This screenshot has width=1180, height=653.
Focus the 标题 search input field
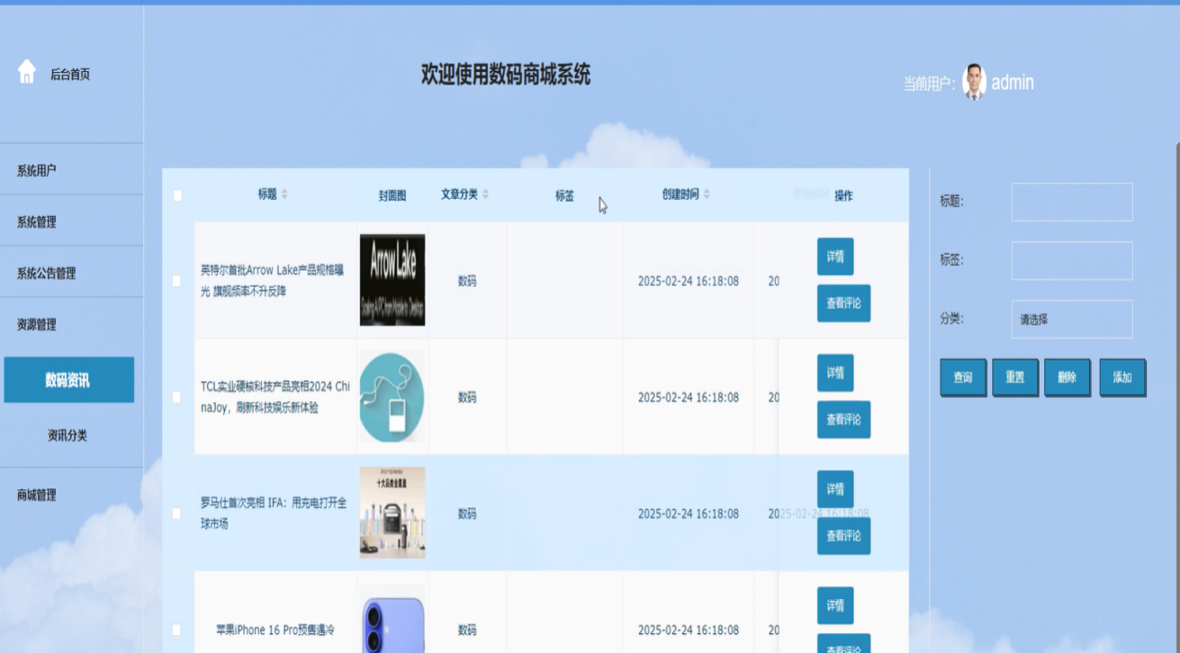(1072, 202)
